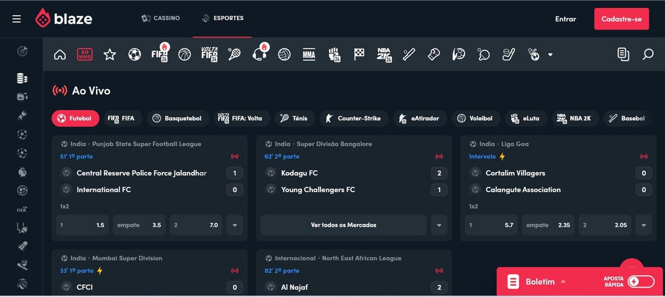Select the Ao Vivo live icon
Viewport: 665px width, 297px height.
pyautogui.click(x=85, y=55)
